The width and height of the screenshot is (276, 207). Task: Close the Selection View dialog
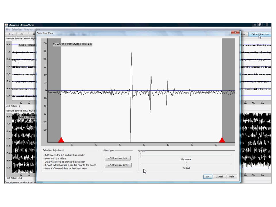pyautogui.click(x=235, y=32)
